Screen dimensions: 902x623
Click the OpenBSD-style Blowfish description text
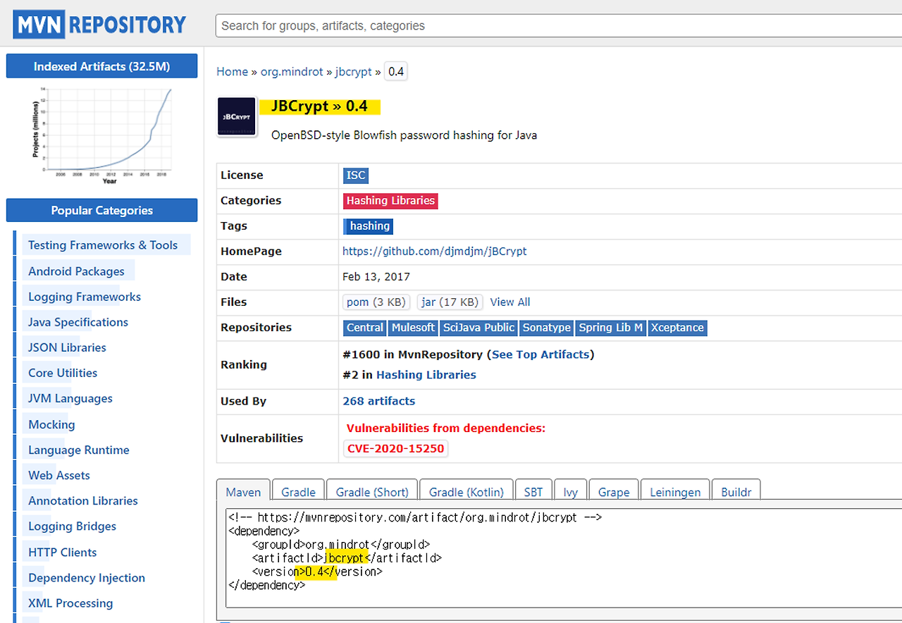click(404, 135)
